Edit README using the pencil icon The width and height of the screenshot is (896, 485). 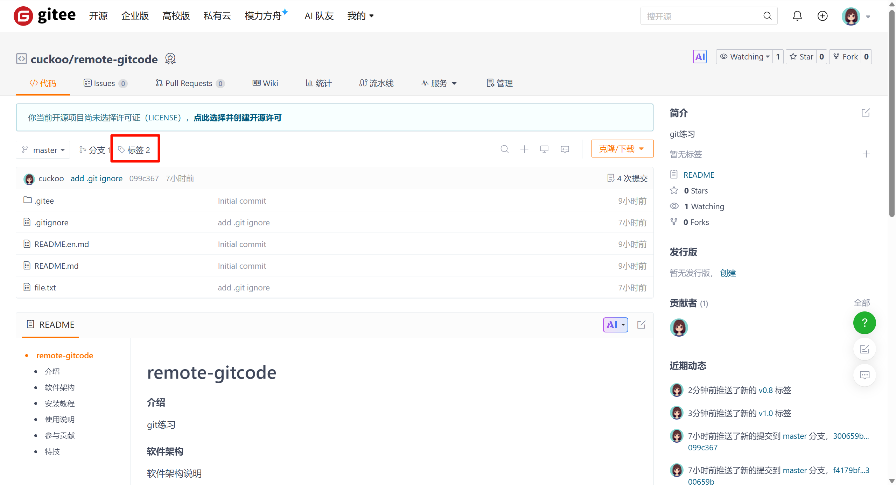[x=641, y=325]
